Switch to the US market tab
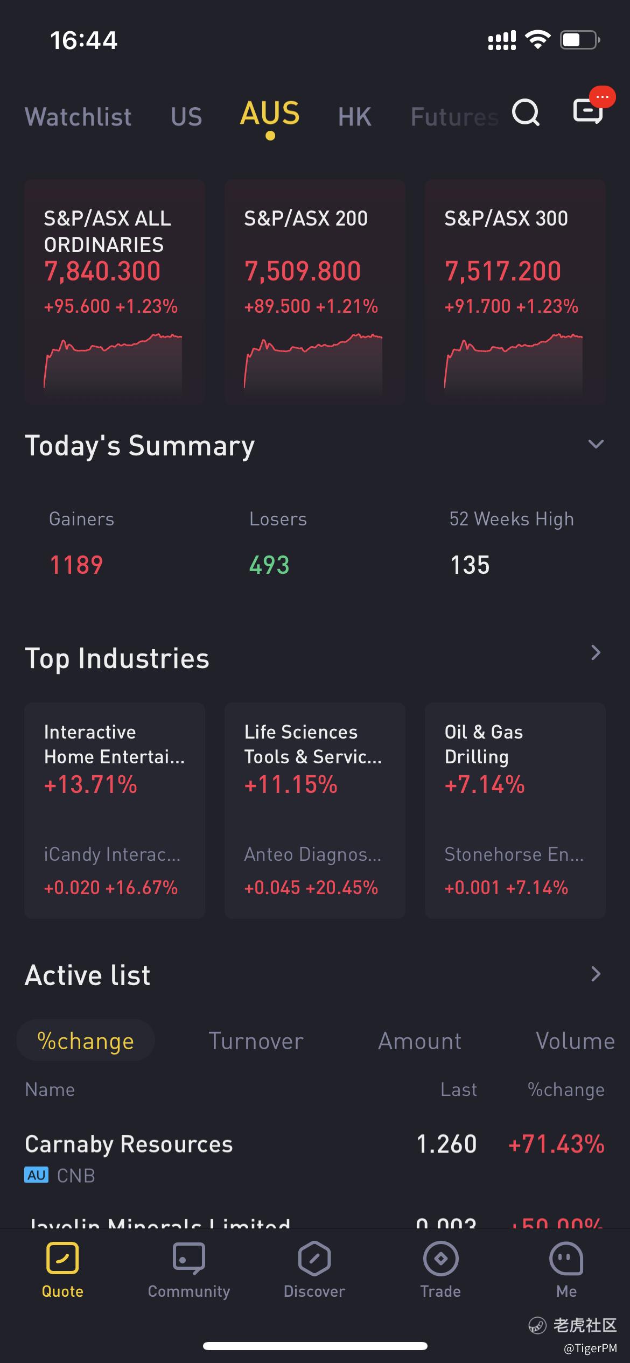The image size is (630, 1363). 186,117
